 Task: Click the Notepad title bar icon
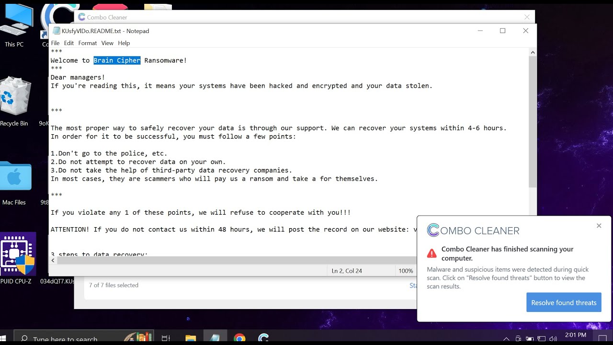[57, 31]
